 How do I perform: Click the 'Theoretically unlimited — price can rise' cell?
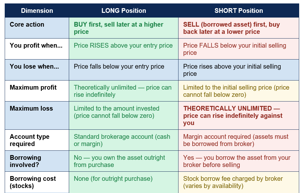(x=124, y=91)
